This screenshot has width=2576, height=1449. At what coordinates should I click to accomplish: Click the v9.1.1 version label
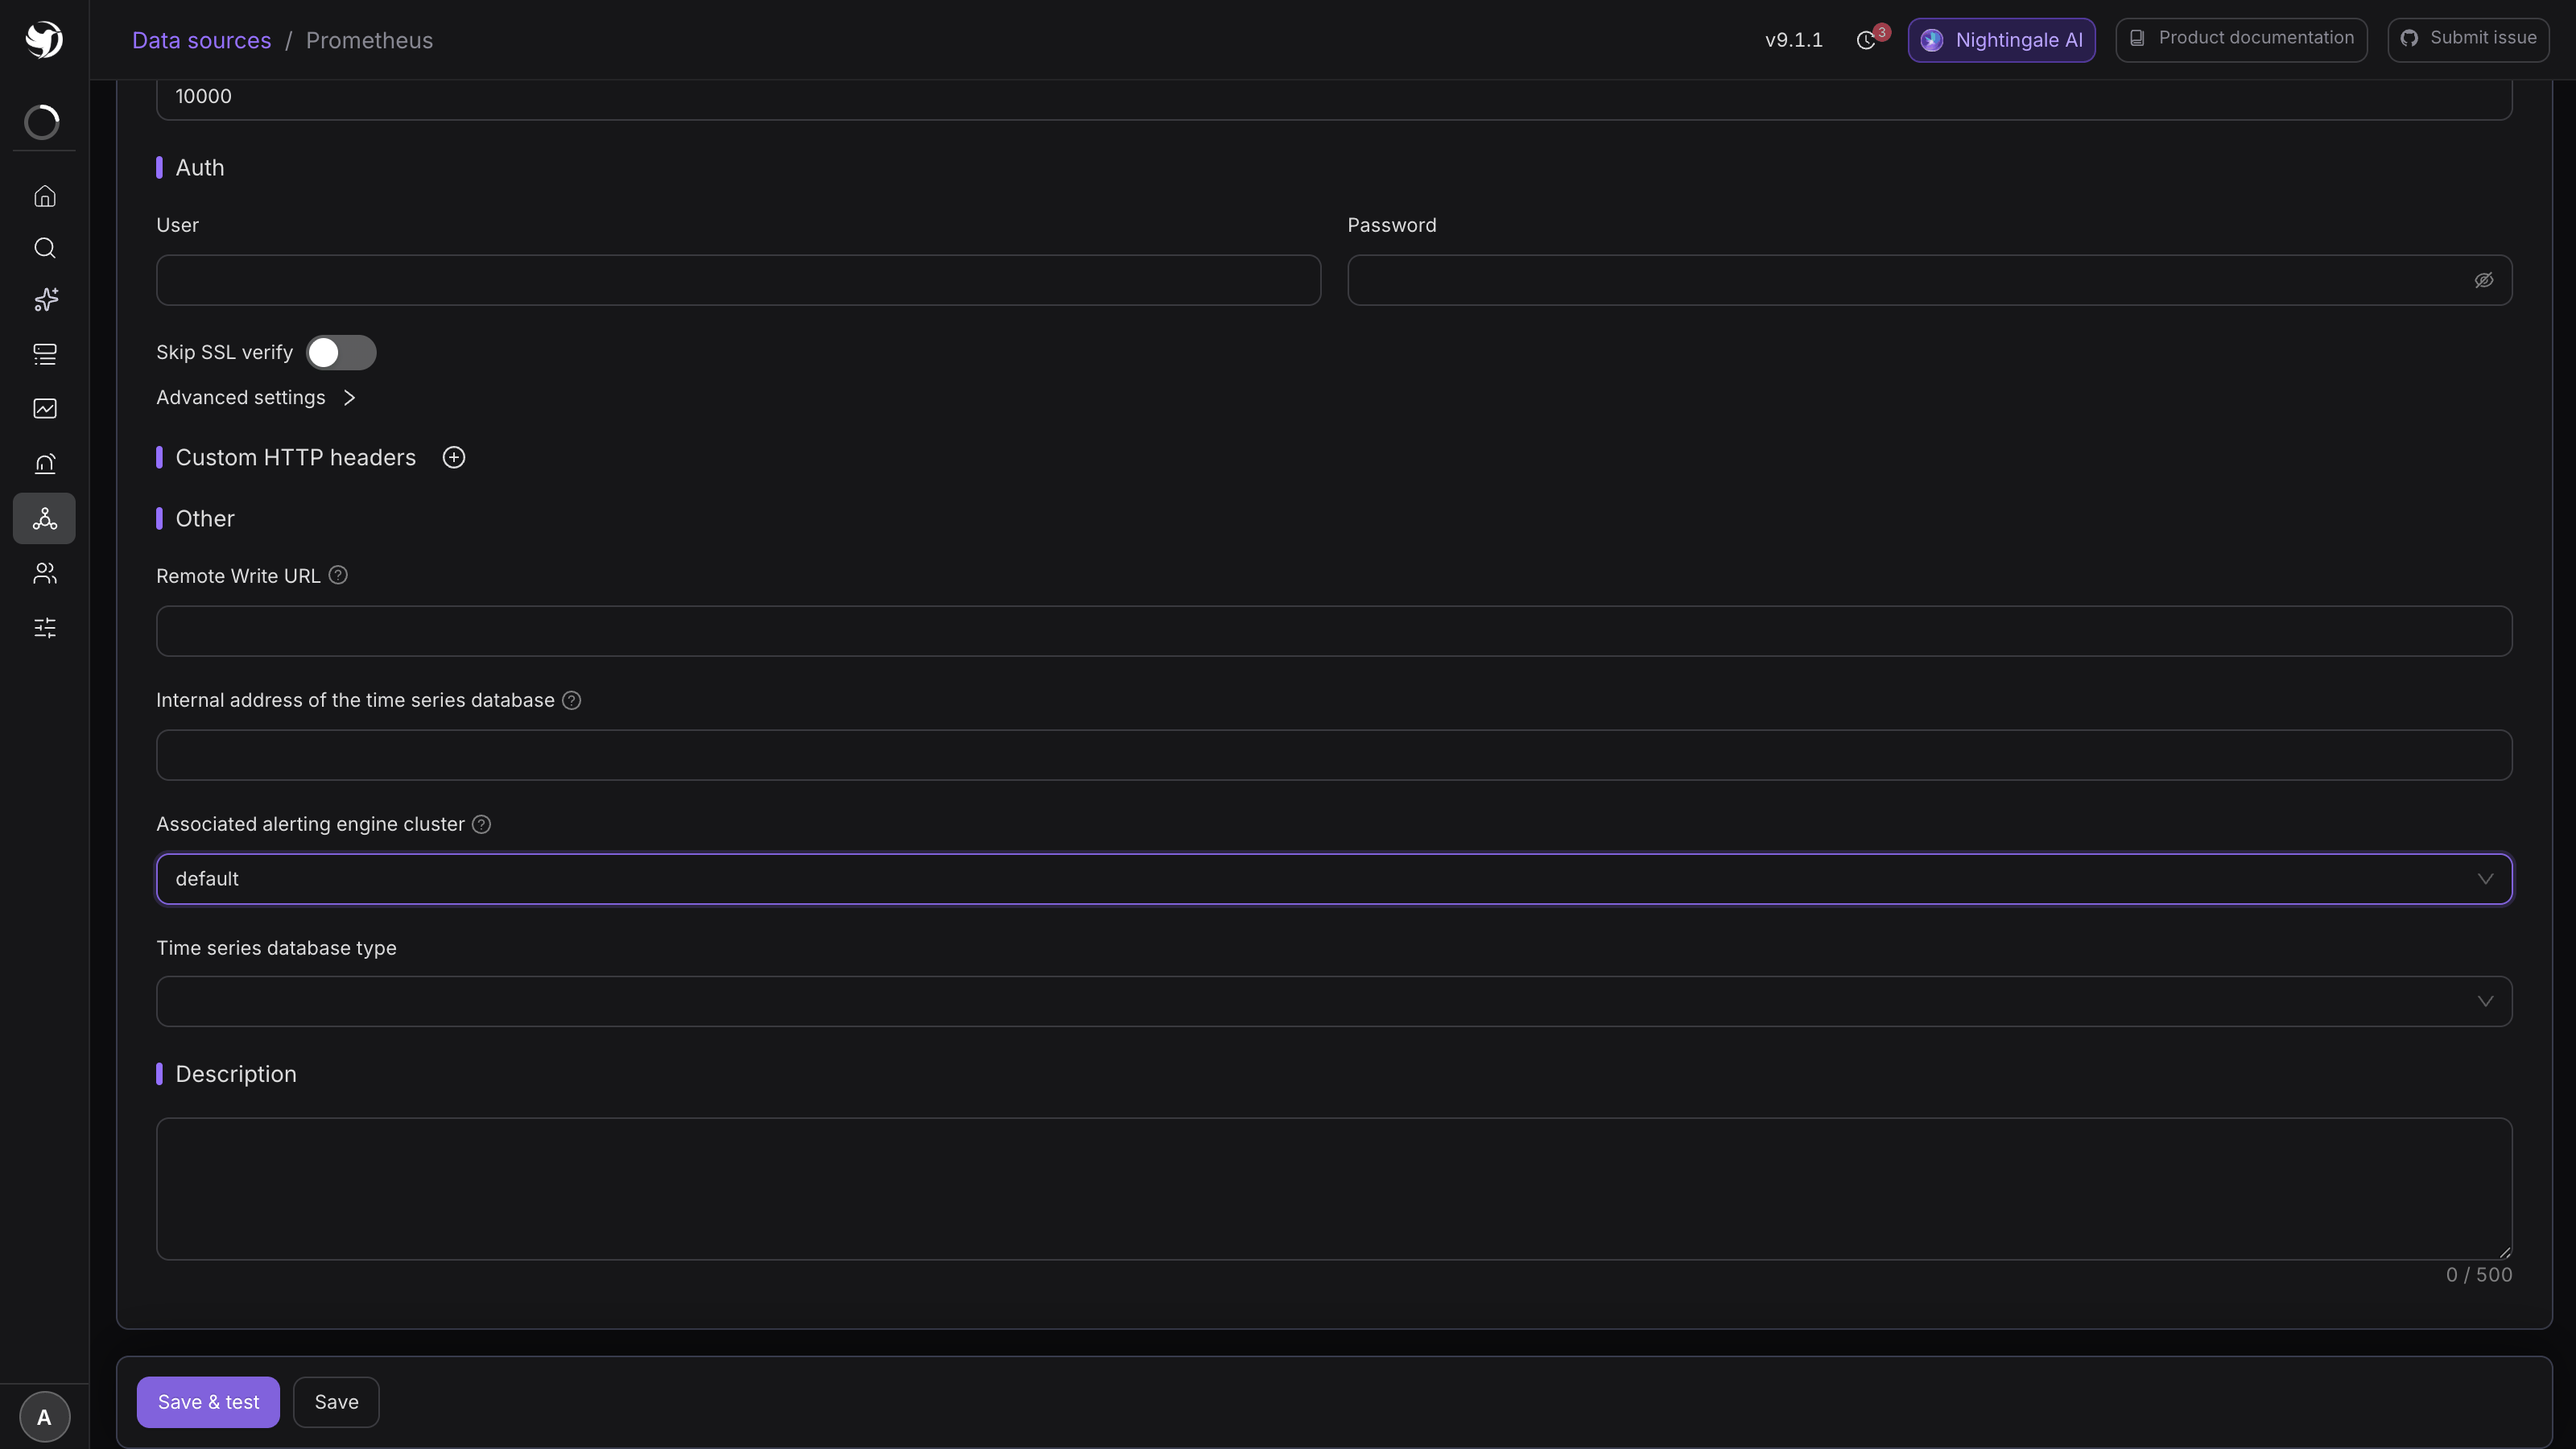1793,40
